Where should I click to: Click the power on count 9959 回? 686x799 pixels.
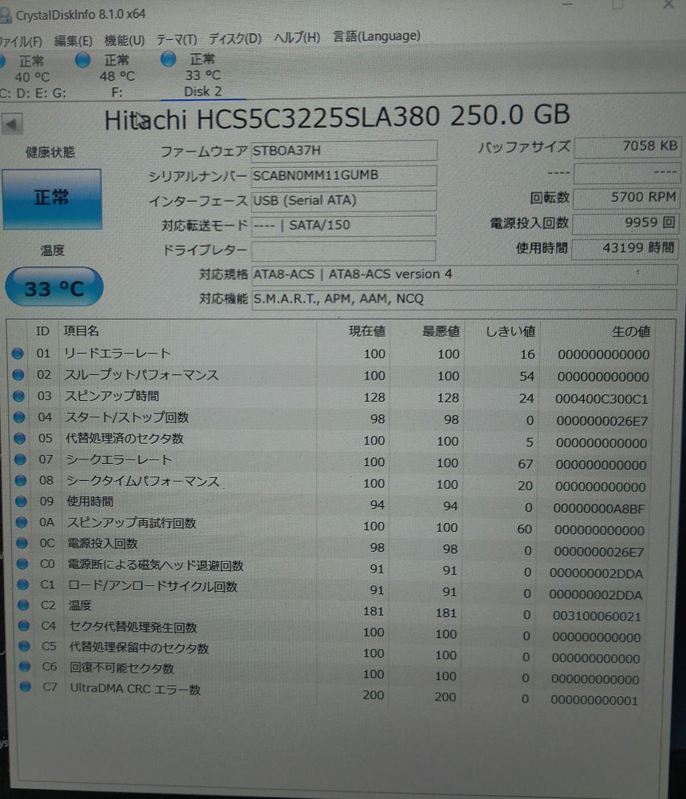coord(626,223)
